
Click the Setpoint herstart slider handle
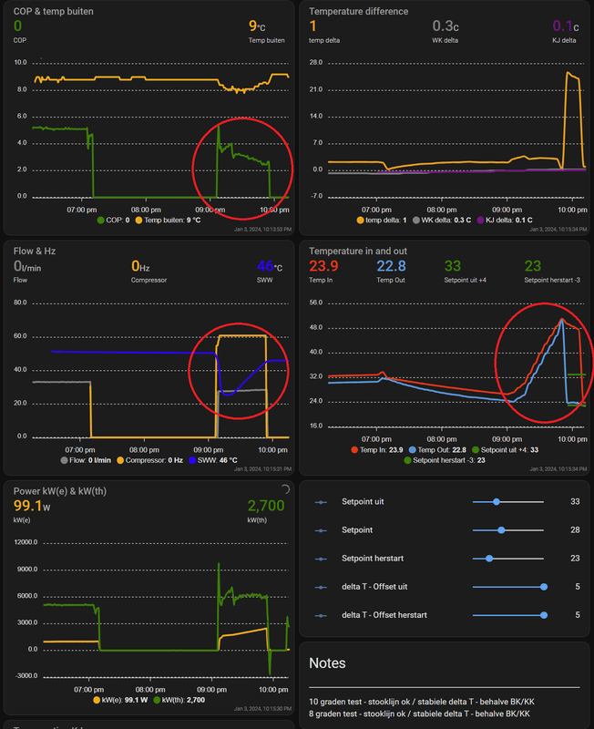[489, 559]
